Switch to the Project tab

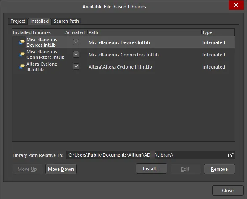point(18,21)
